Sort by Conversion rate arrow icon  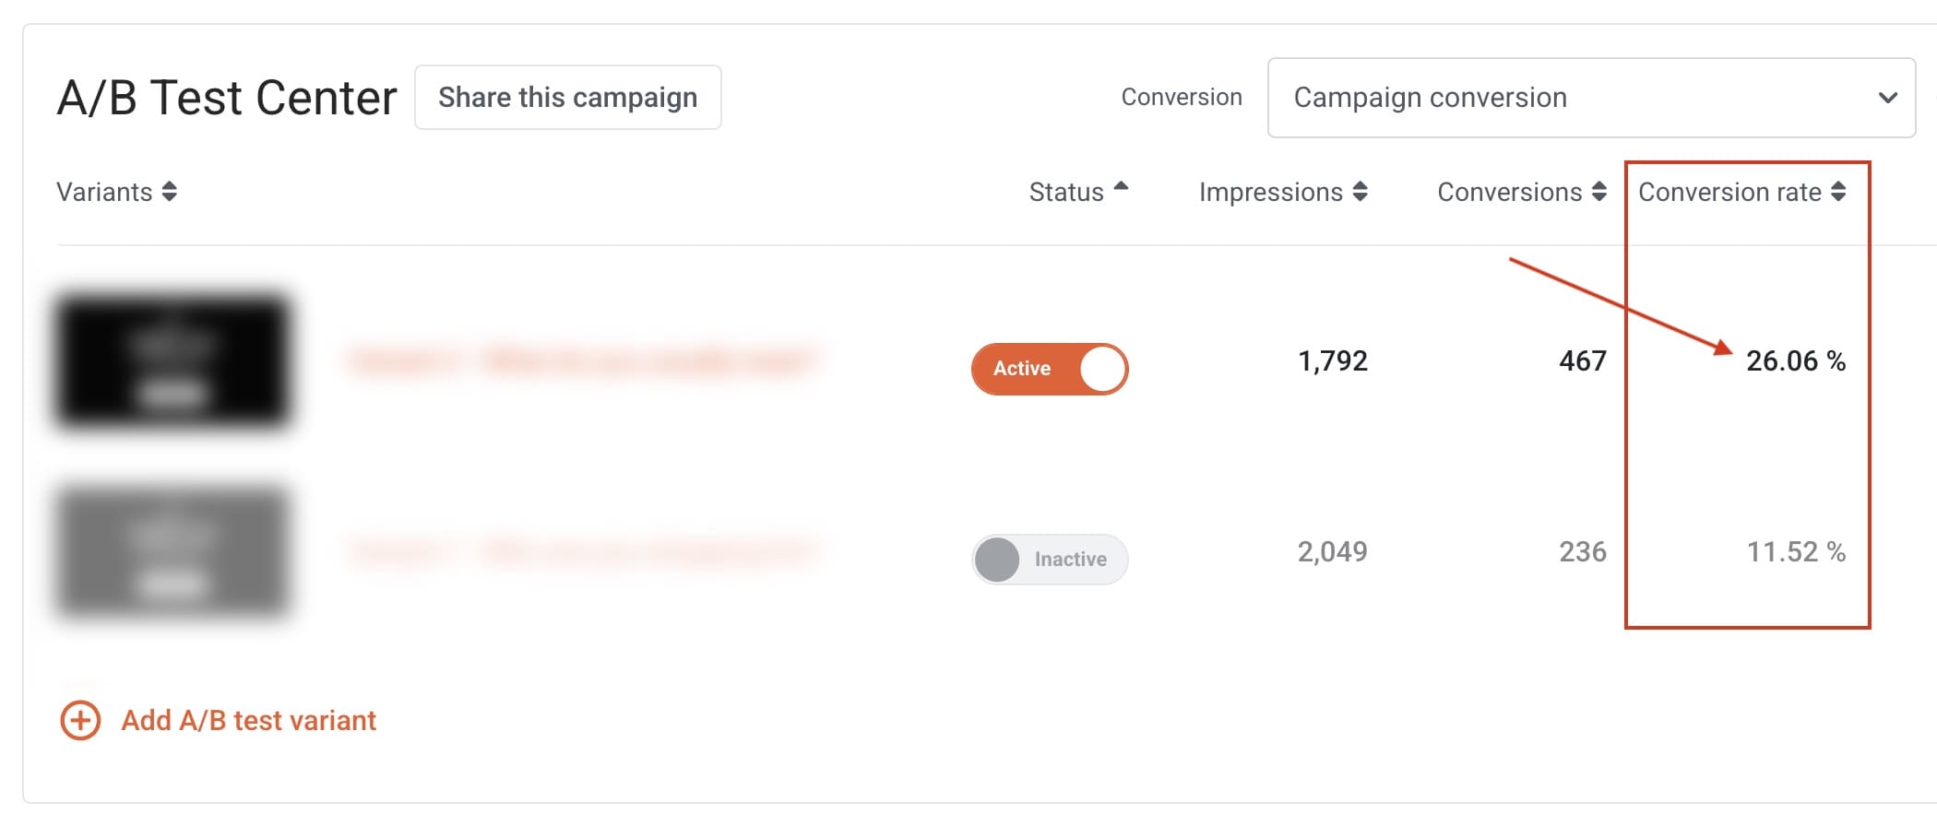[1838, 192]
